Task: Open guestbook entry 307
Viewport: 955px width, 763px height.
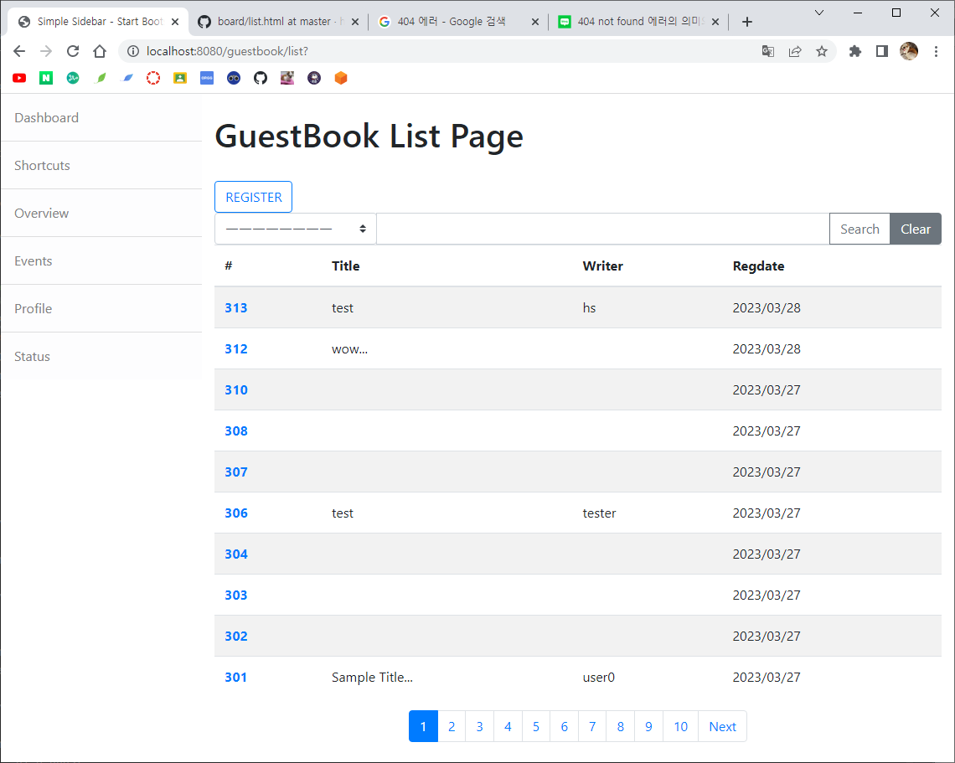Action: pyautogui.click(x=236, y=472)
